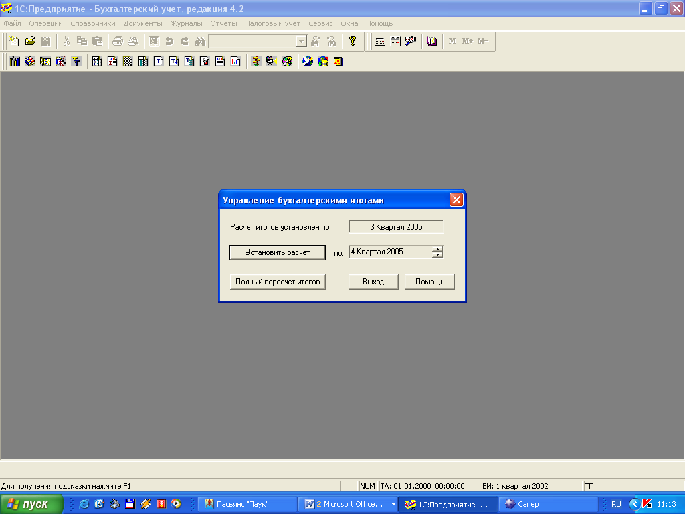Click the 3 Квартал 2005 read-only field
The height and width of the screenshot is (514, 685).
click(396, 227)
